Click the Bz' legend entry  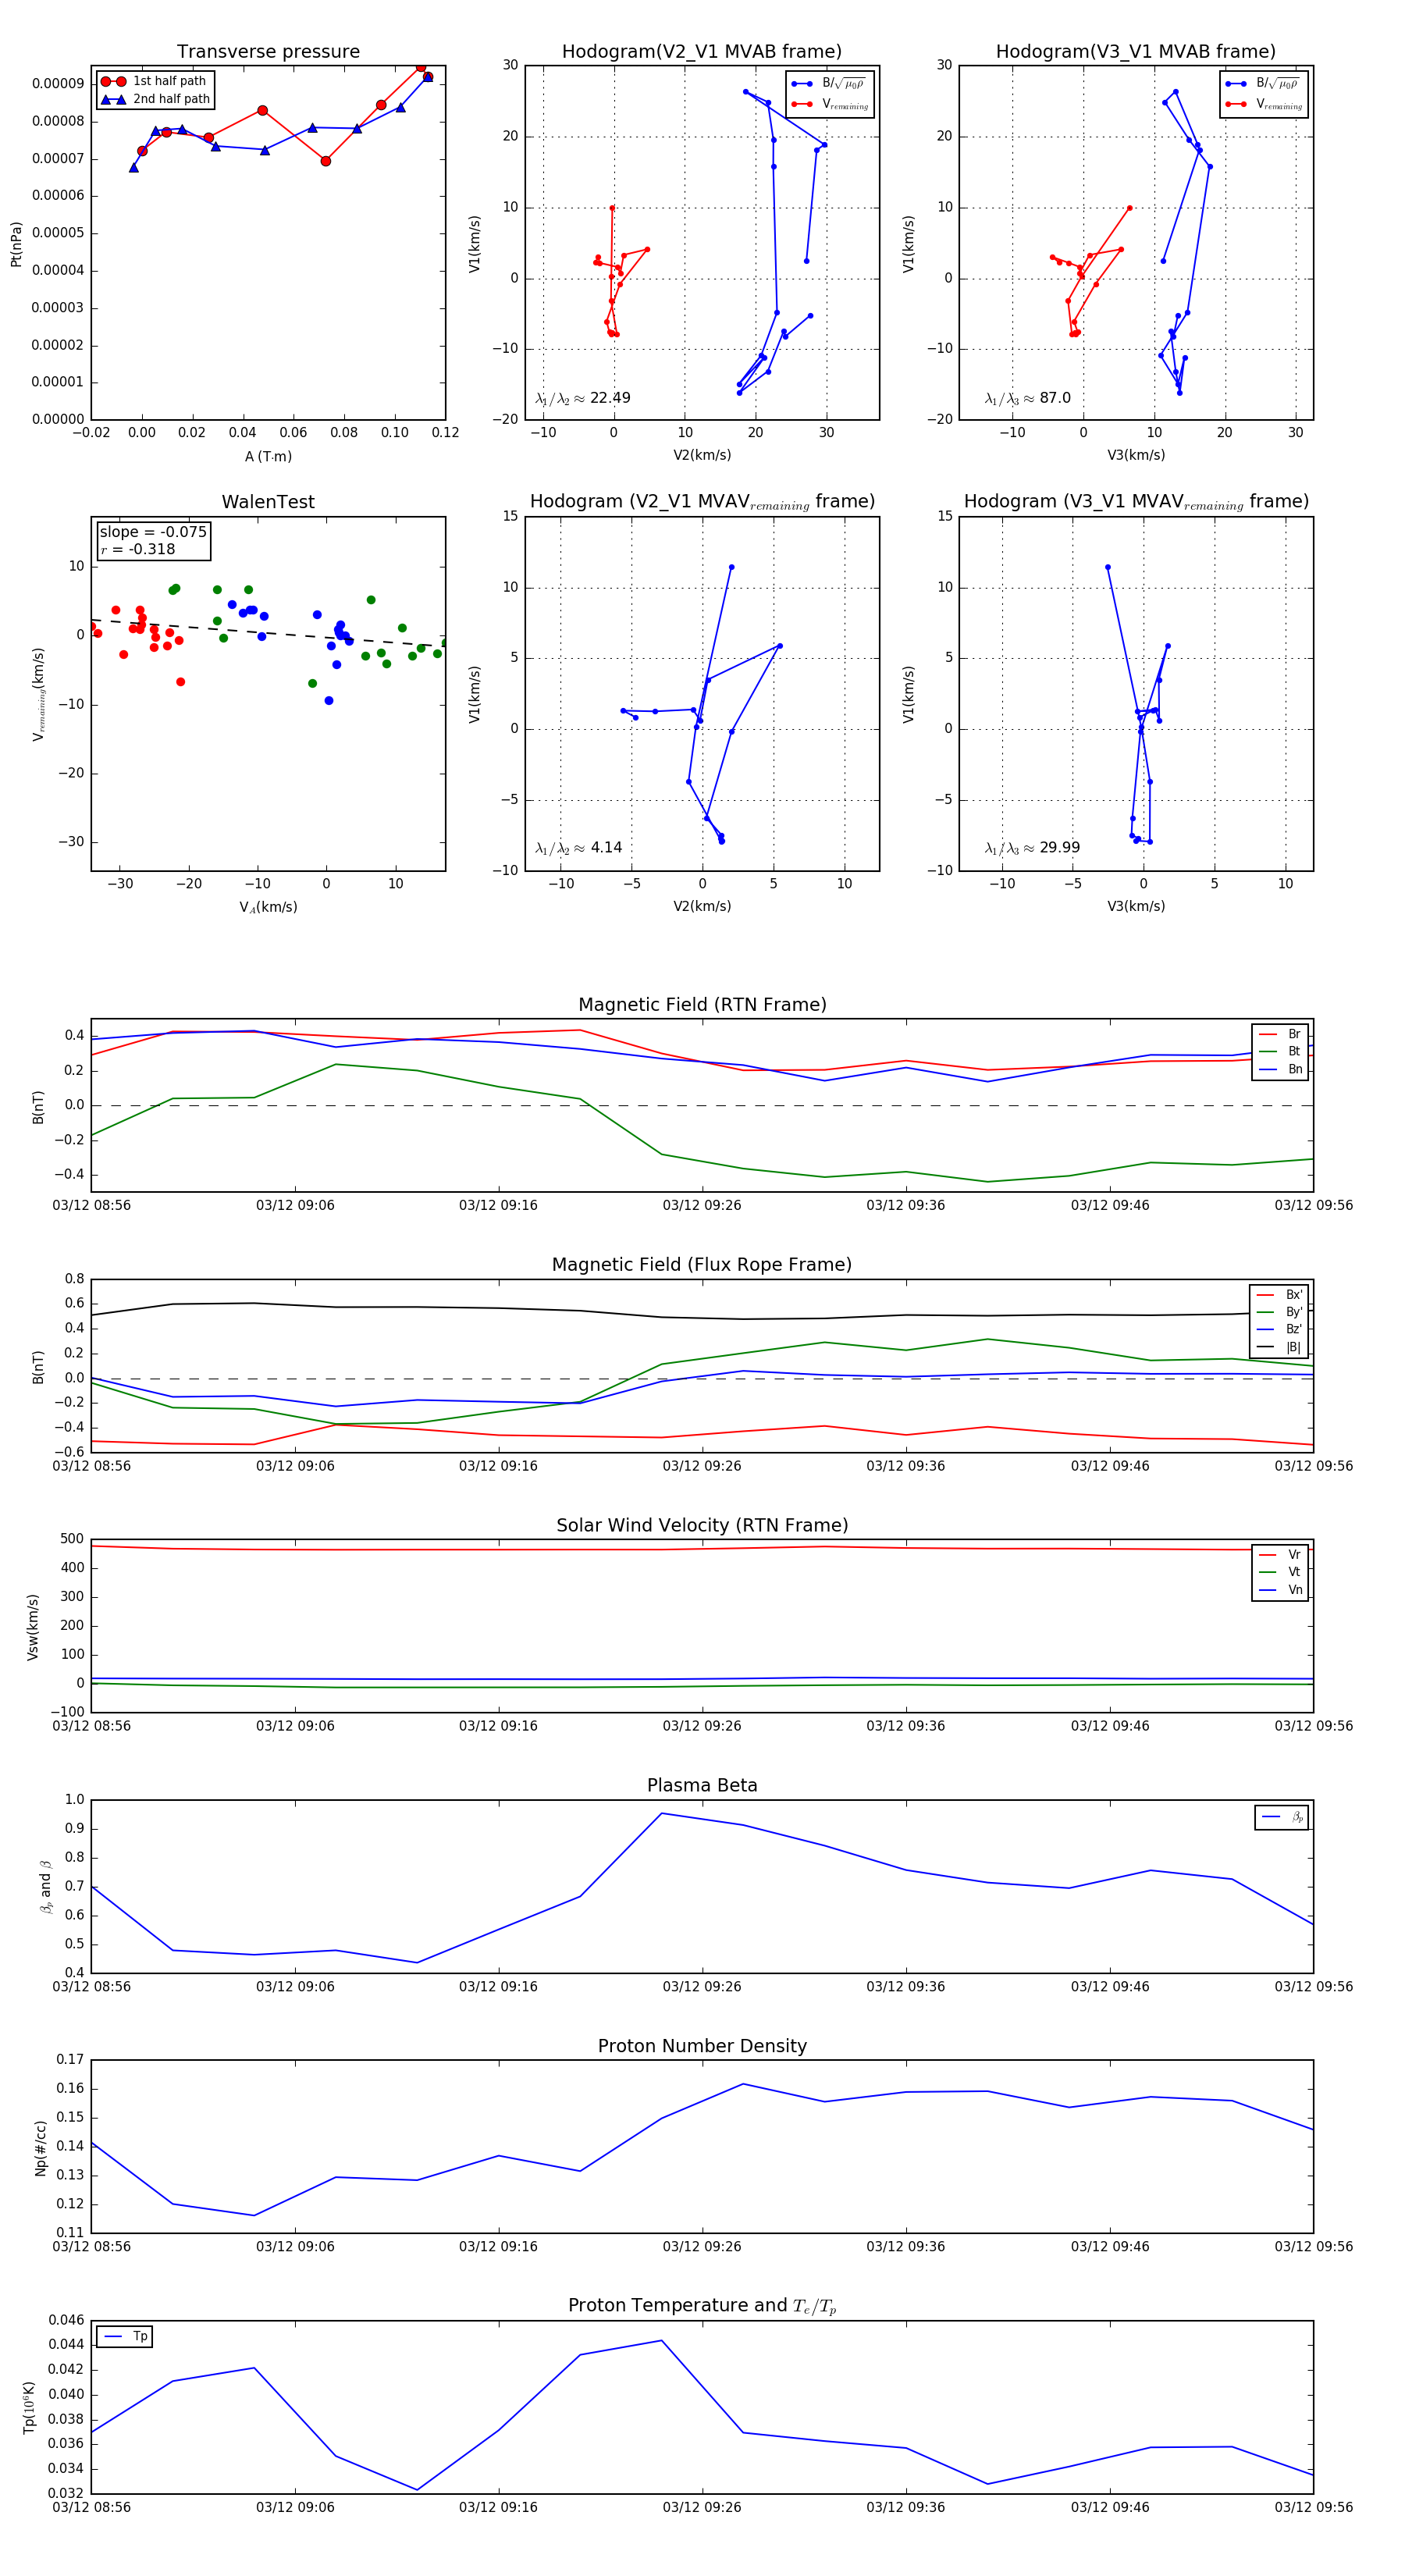click(x=1279, y=1329)
